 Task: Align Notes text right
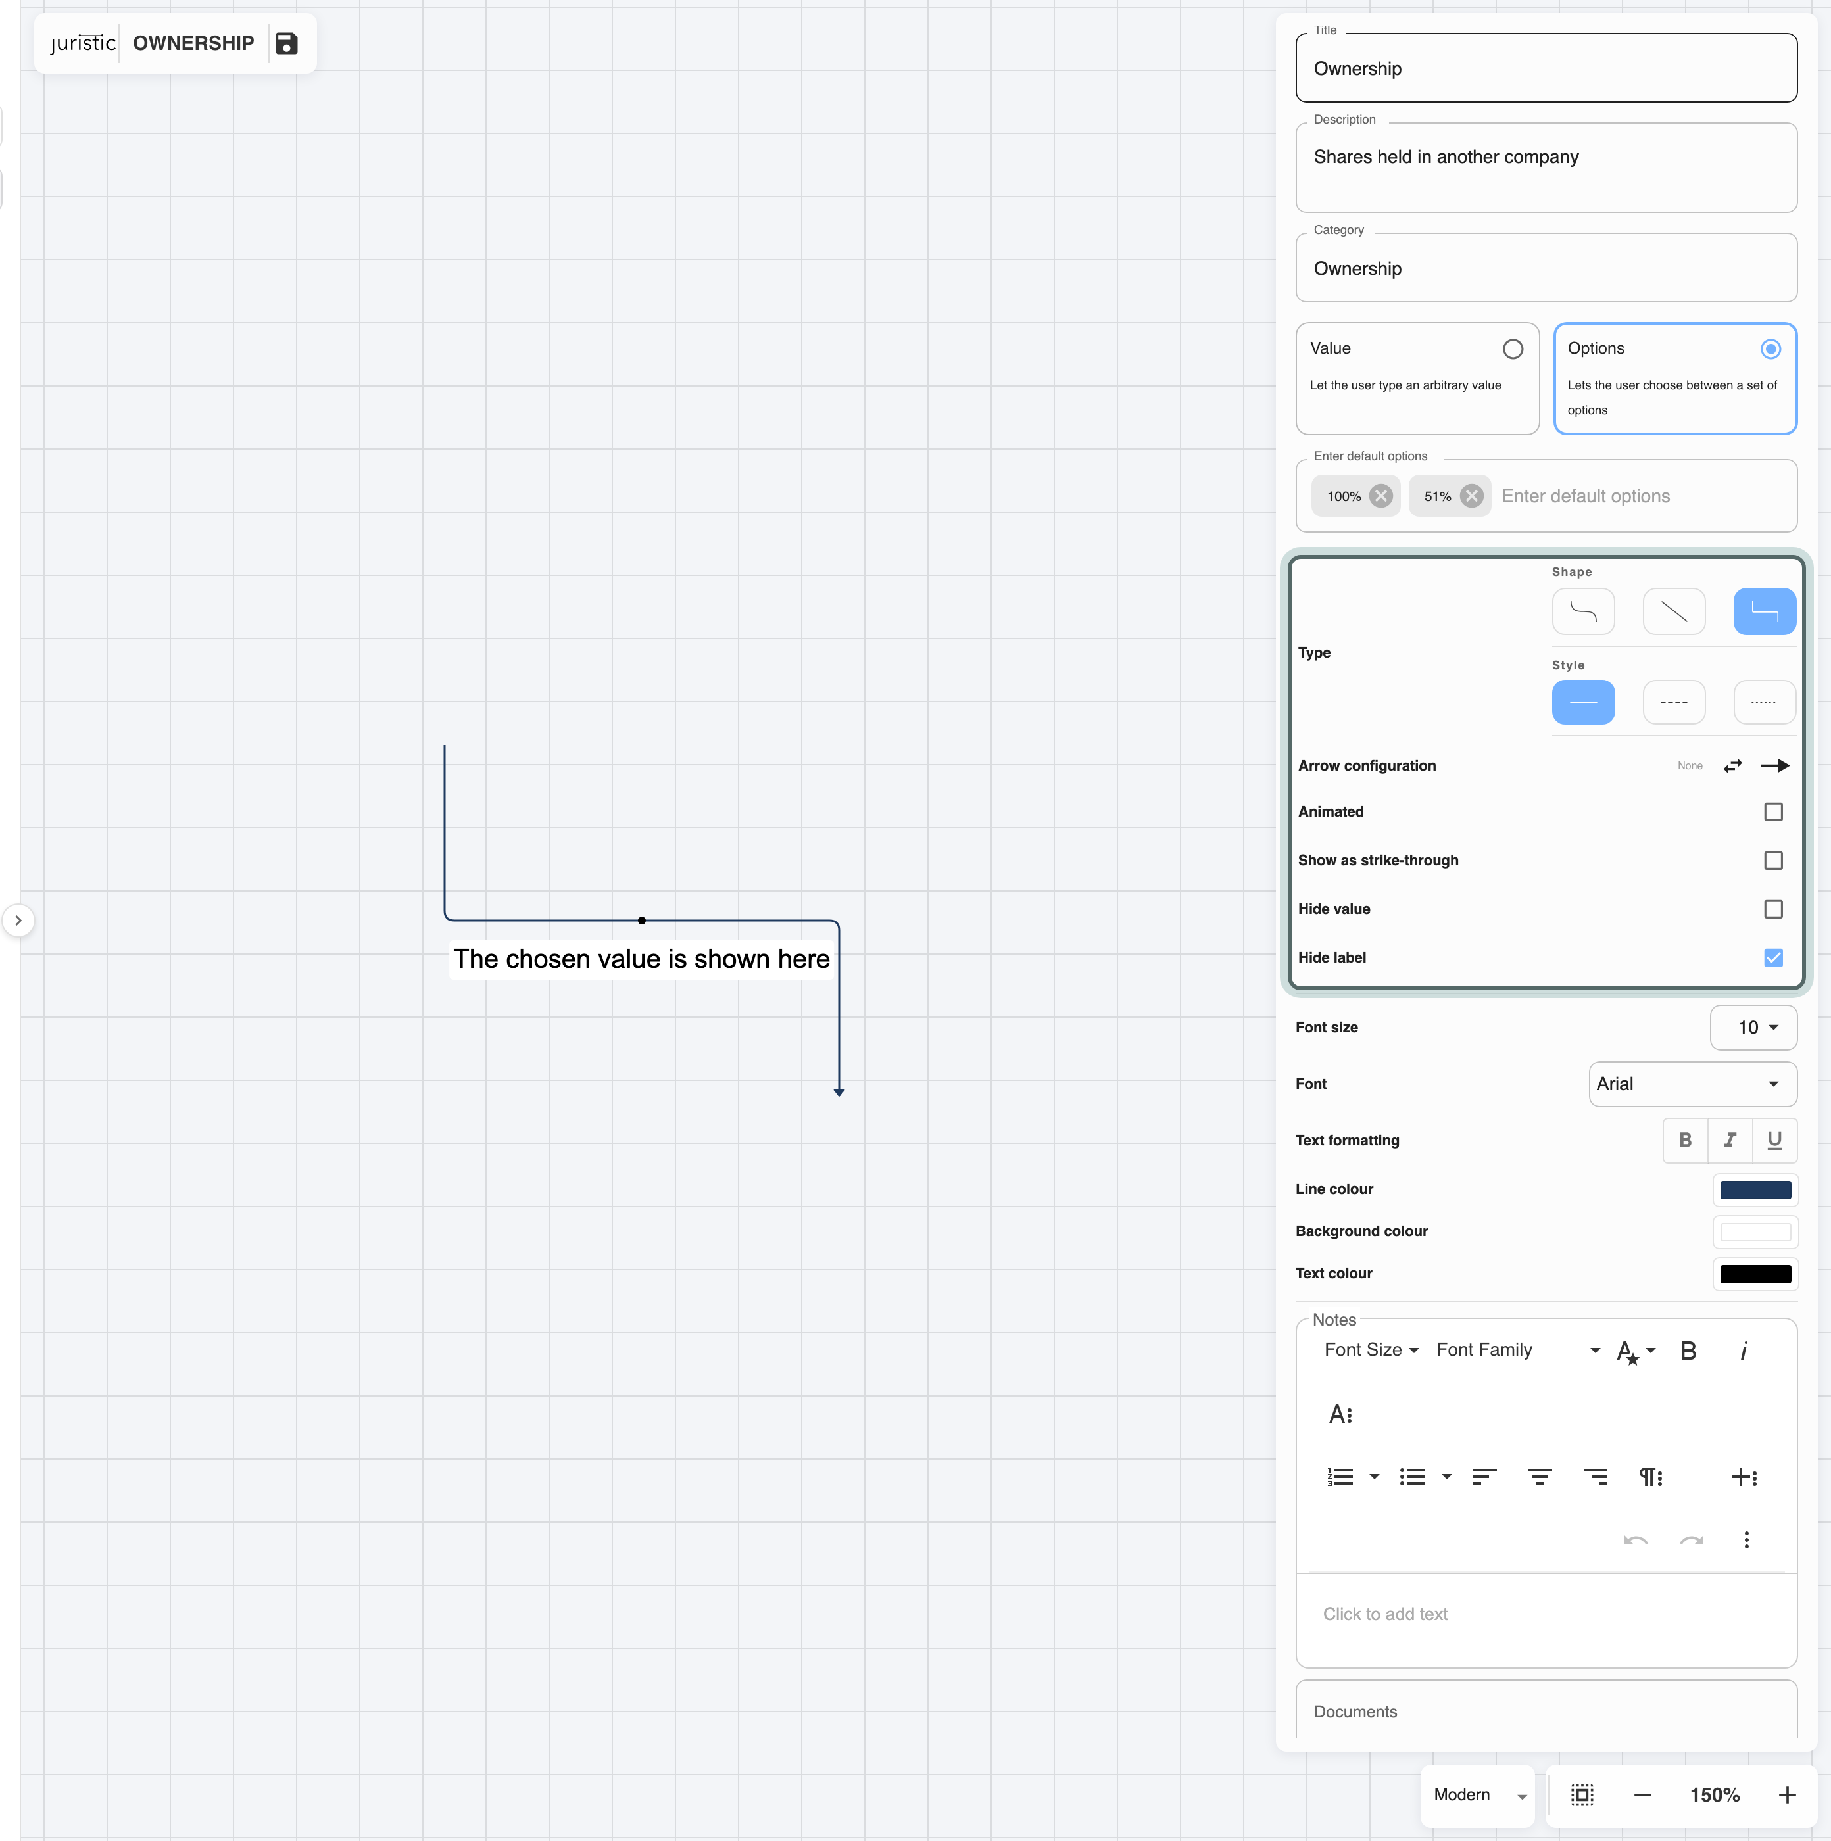pos(1595,1477)
